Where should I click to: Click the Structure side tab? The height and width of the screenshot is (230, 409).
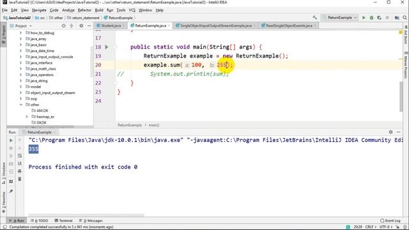tap(3, 173)
